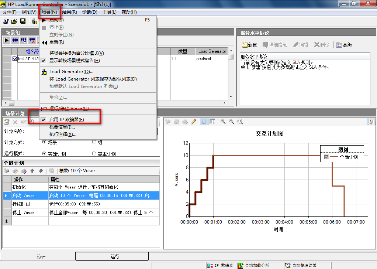Viewport: 377px width, 269px height.
Task: Choose 将 Load Generator 列表保存为默认列表 item
Action: (x=93, y=79)
